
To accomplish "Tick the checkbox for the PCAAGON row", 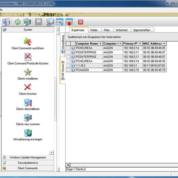I will click(x=68, y=70).
